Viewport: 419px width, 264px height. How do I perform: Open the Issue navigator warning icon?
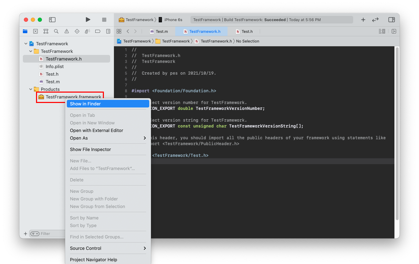66,31
